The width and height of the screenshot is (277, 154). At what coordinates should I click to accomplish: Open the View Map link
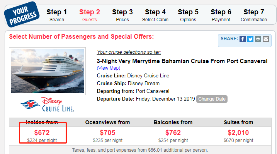[x=109, y=68]
